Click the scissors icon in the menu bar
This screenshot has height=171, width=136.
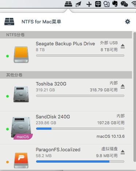tap(89, 4)
